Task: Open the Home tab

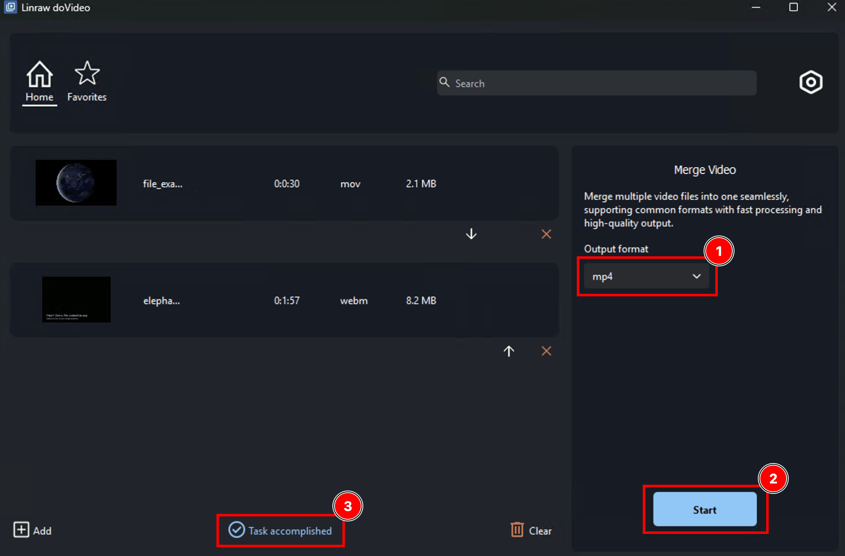Action: (x=40, y=82)
